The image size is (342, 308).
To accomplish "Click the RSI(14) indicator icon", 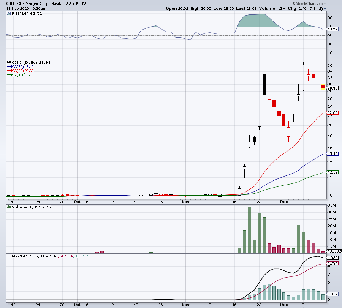I will point(9,14).
